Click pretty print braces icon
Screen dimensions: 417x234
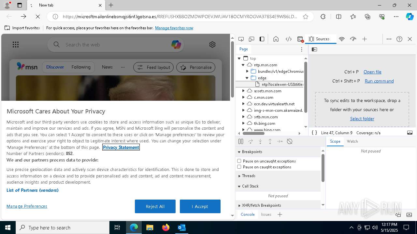[314, 133]
